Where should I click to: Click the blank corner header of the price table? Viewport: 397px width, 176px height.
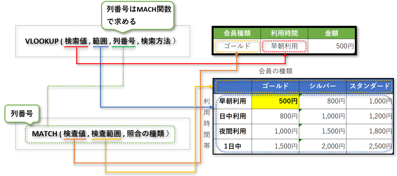[x=233, y=86]
